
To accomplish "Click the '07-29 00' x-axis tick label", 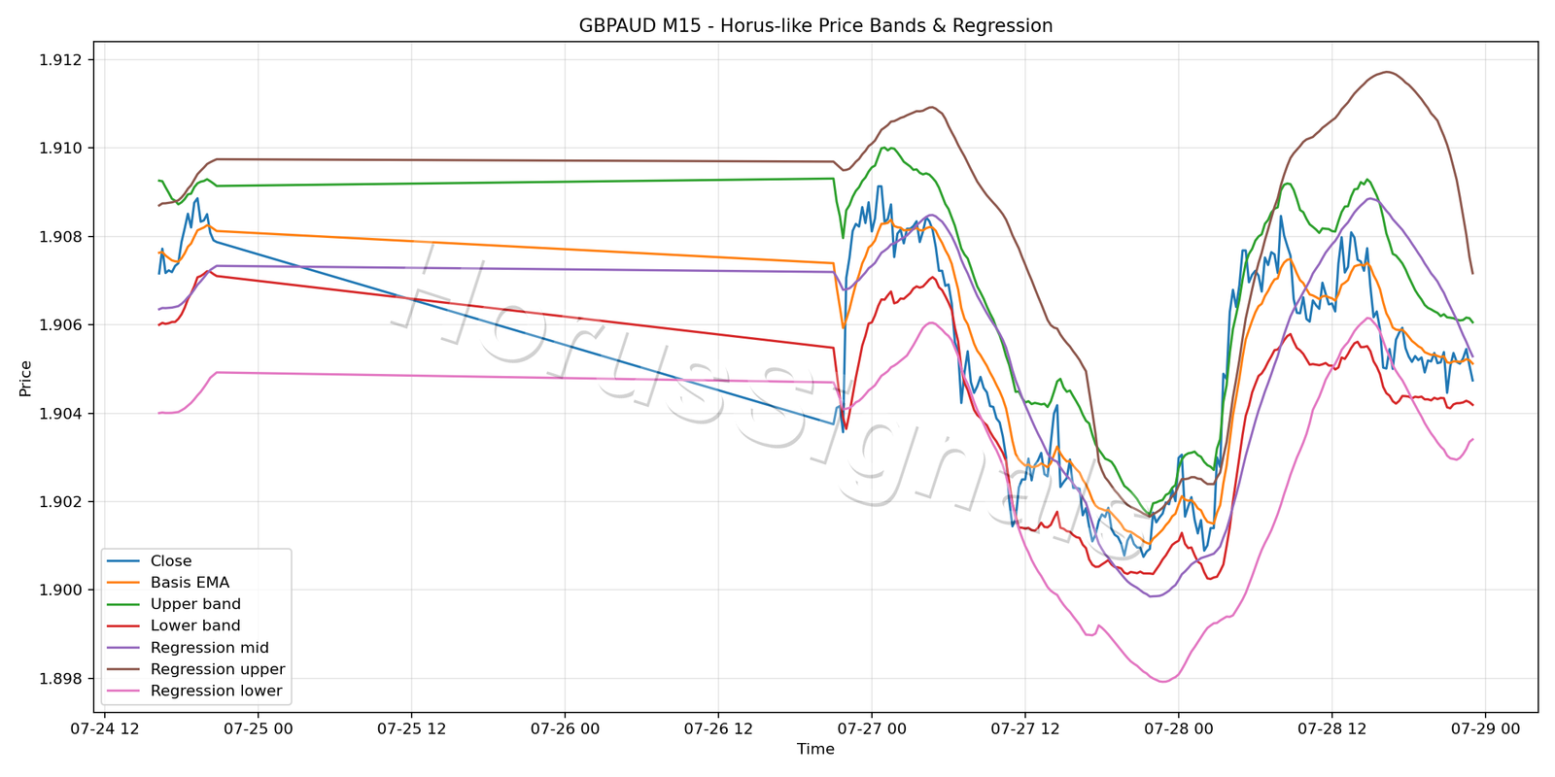I will (x=1485, y=729).
